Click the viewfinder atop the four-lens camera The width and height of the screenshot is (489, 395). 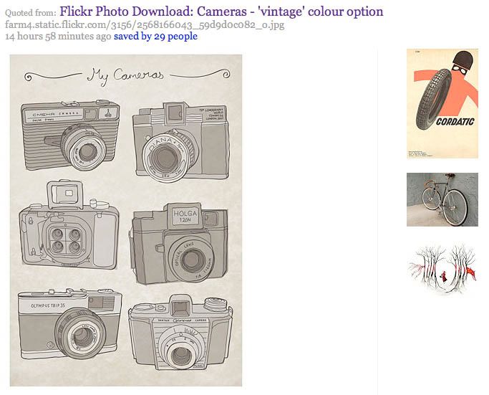tap(65, 194)
